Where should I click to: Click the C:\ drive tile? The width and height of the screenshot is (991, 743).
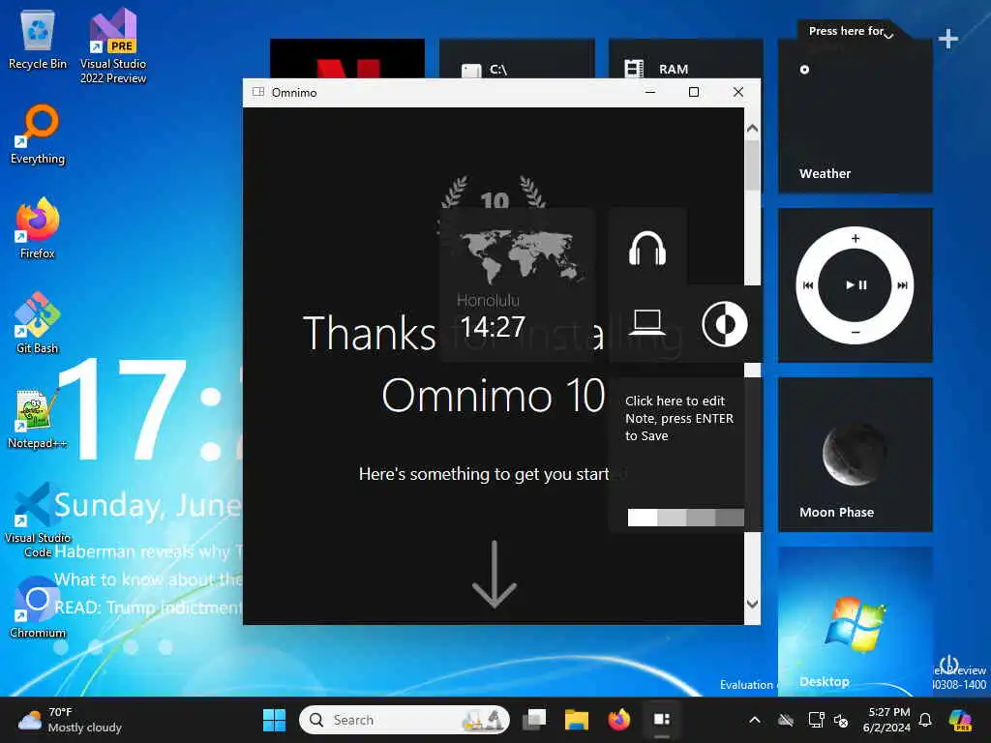pyautogui.click(x=517, y=59)
